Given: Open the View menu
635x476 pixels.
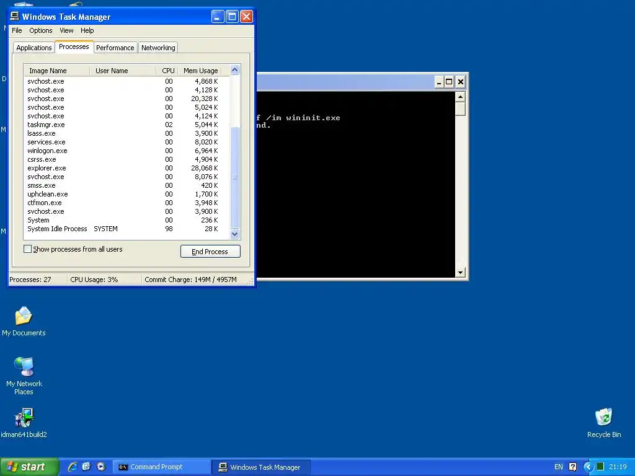Looking at the screenshot, I should 66,30.
